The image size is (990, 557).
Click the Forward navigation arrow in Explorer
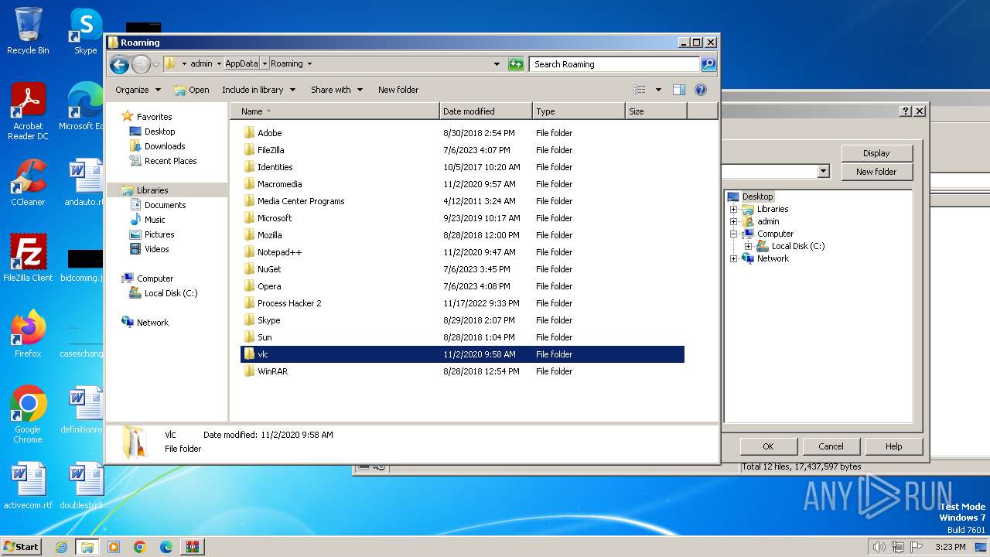pos(141,65)
